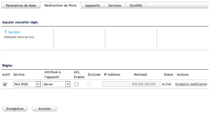Click the Netmask field showing 255.255.255.255
210x115 pixels.
click(146, 84)
